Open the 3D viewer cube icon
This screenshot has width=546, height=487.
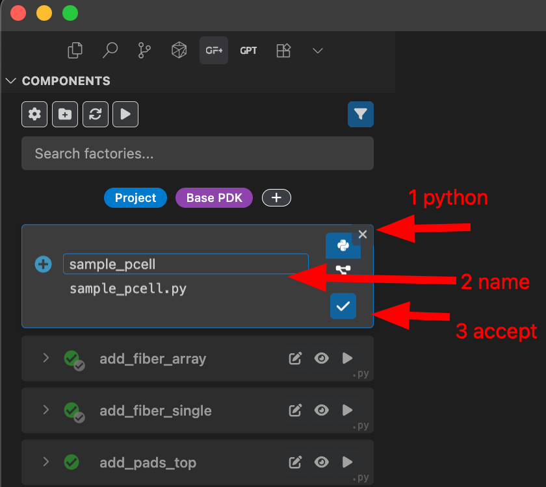tap(179, 50)
